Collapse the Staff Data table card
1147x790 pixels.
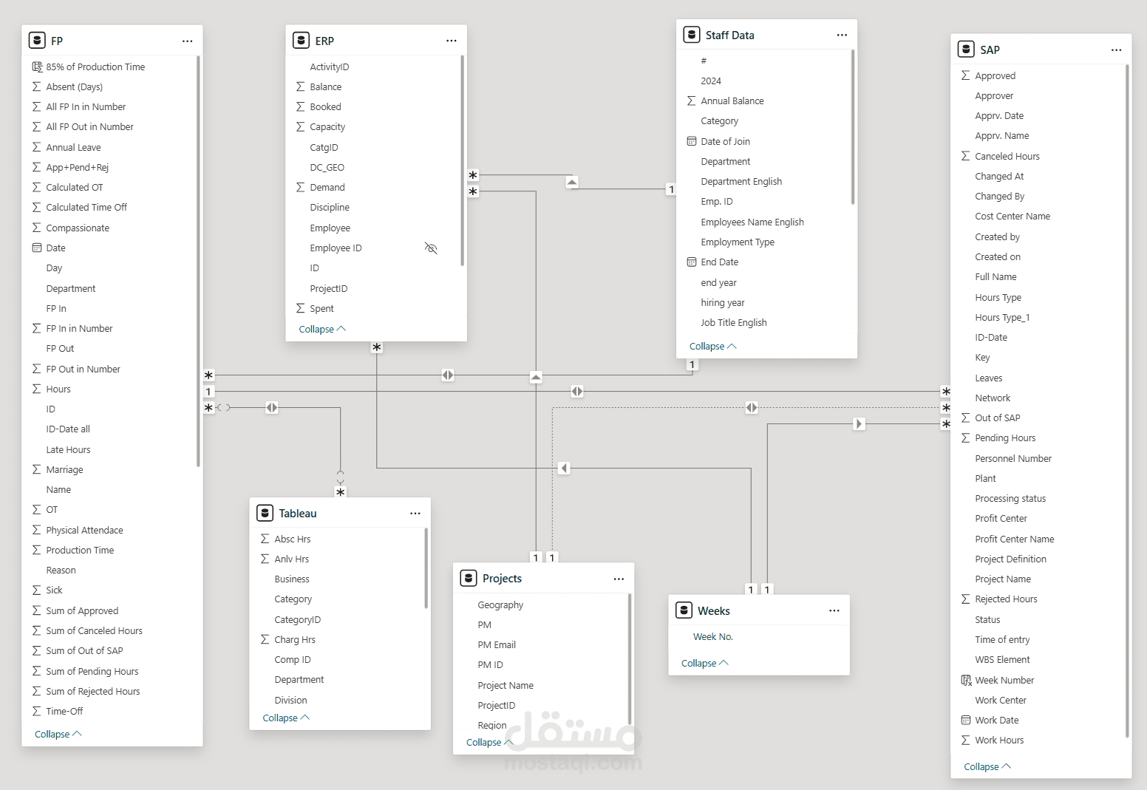tap(713, 346)
